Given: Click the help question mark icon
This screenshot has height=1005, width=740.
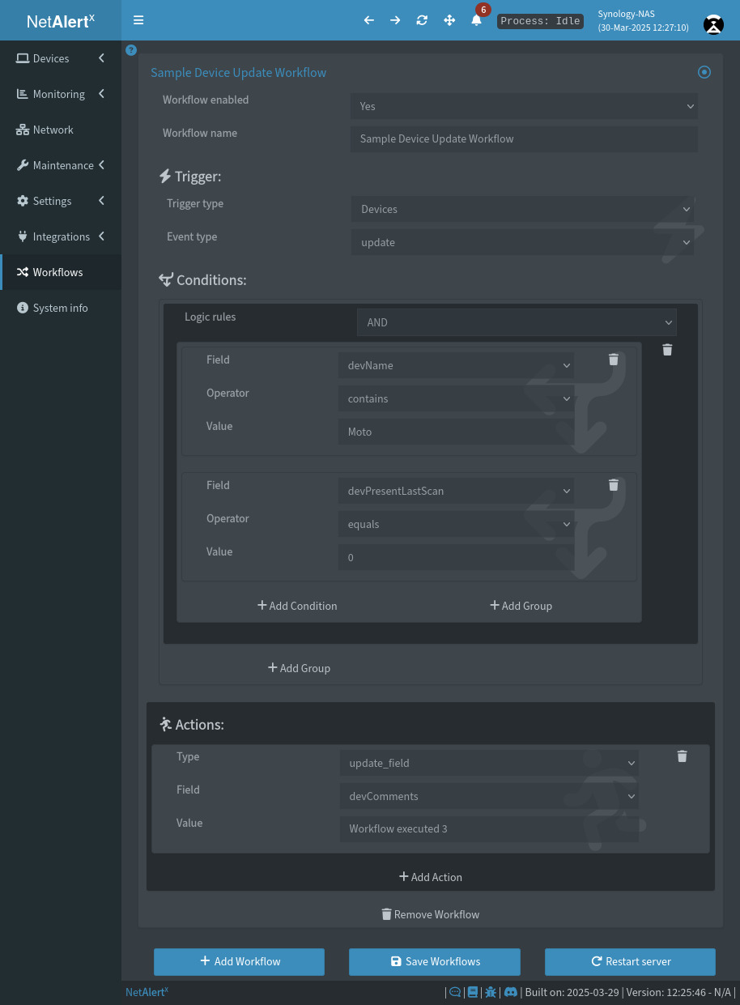Looking at the screenshot, I should (130, 50).
